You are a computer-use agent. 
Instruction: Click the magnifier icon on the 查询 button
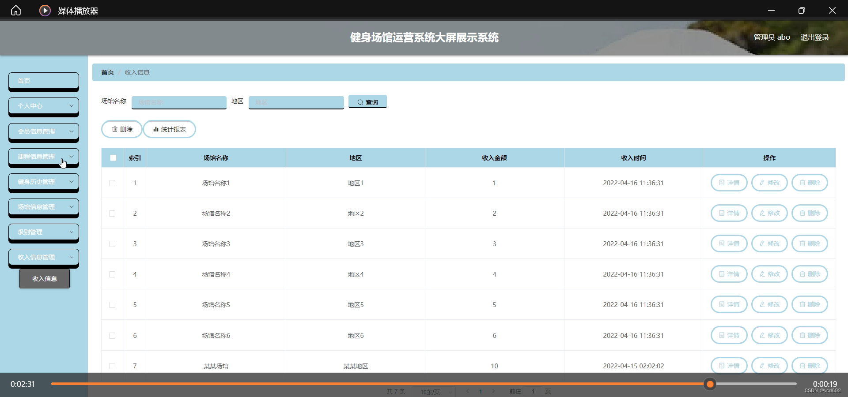point(361,102)
